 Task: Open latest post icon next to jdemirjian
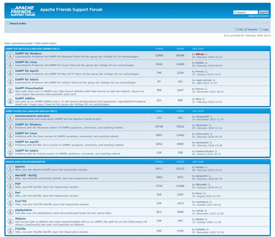pos(210,125)
